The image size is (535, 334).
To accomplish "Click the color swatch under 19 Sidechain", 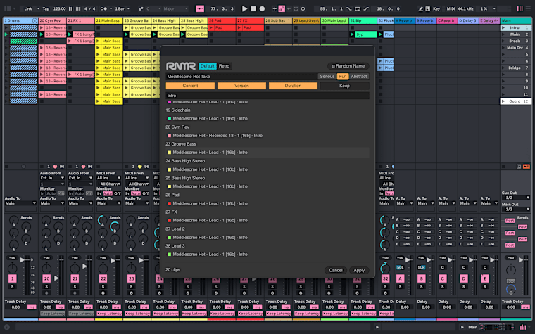I will tap(169, 119).
